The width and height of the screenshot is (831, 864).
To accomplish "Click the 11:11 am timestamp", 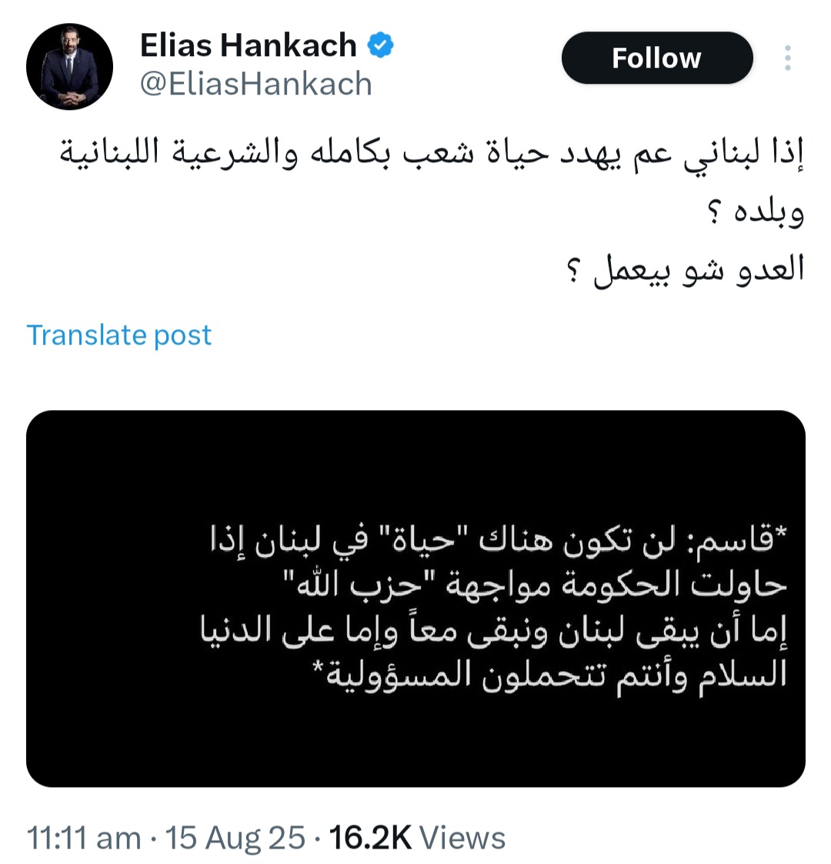I will point(84,838).
